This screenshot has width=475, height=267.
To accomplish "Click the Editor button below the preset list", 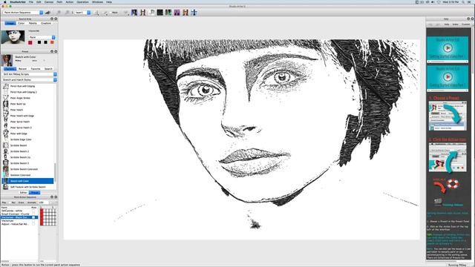I will coord(23,193).
